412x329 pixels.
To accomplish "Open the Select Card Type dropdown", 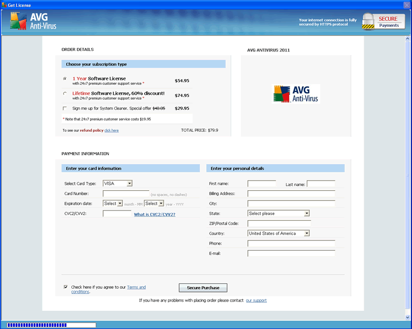I will [117, 183].
